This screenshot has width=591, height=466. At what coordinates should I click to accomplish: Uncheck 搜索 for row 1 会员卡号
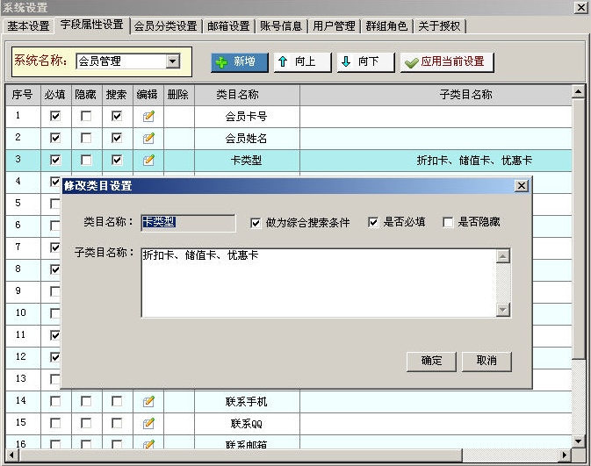tap(117, 116)
